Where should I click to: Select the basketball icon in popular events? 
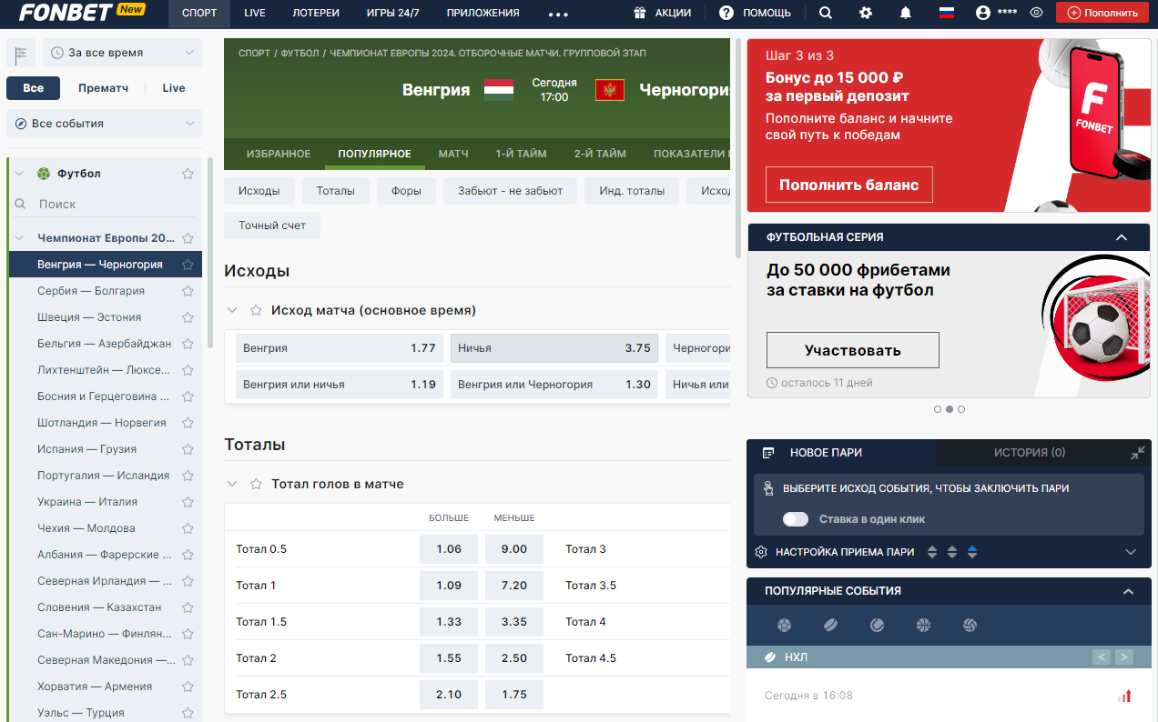tap(924, 626)
